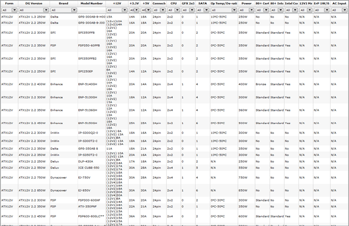
Task: Sort by the +5V column header
Action: click(x=146, y=3)
